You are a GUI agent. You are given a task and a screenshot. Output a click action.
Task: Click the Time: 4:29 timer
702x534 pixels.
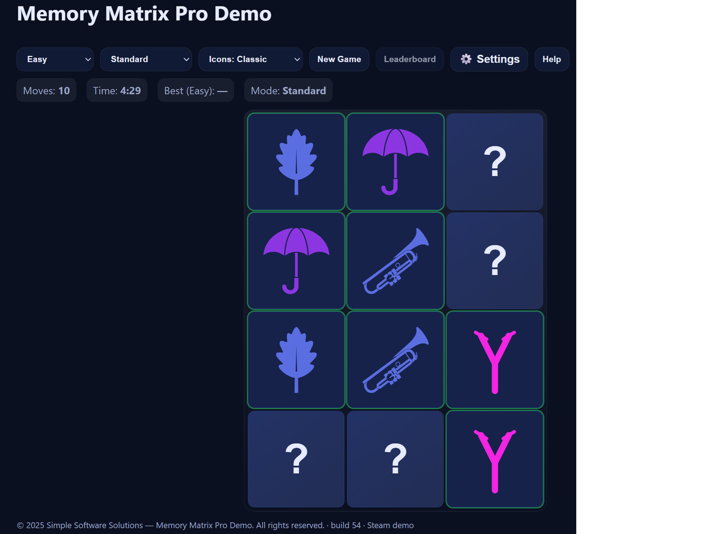click(x=117, y=90)
